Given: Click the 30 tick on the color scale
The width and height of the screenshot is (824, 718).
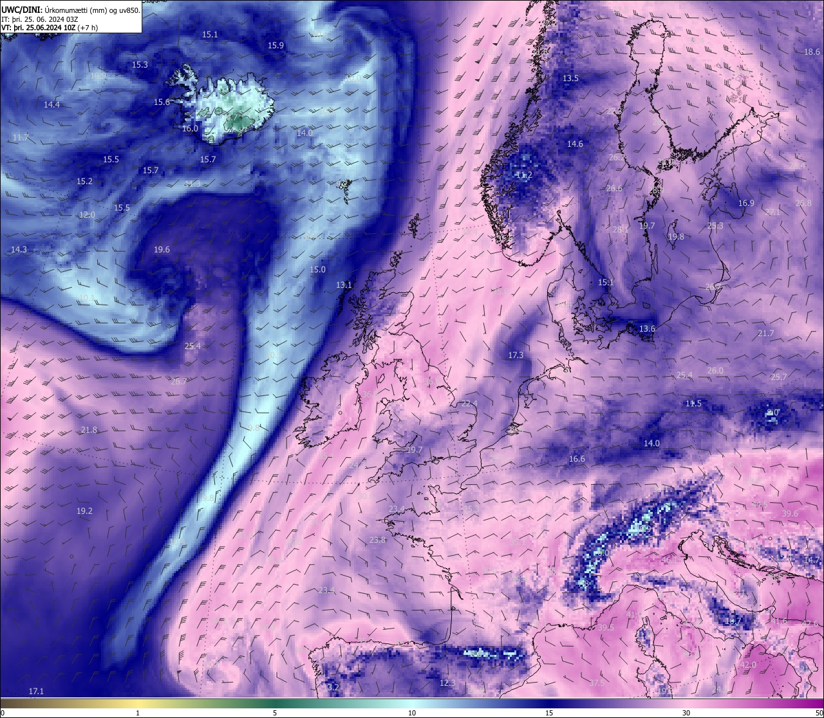Looking at the screenshot, I should pyautogui.click(x=686, y=713).
